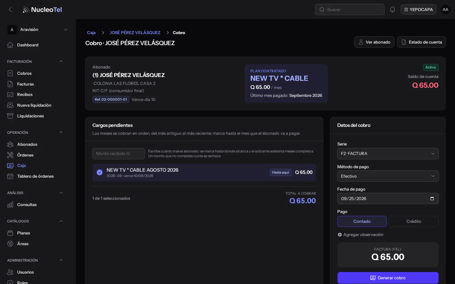Click the Ver abonado button
Viewport: 455px width, 284px height.
click(x=374, y=42)
